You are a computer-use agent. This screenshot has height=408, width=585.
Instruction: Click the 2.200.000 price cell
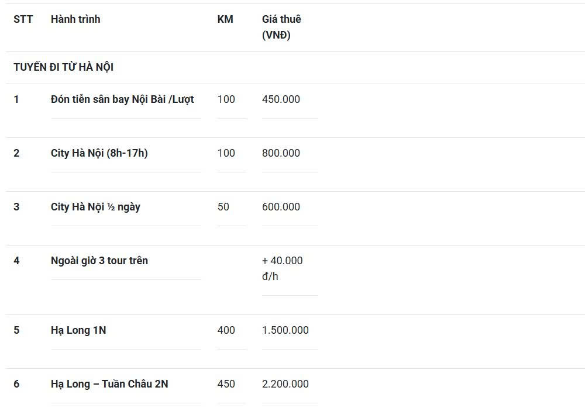click(x=285, y=384)
